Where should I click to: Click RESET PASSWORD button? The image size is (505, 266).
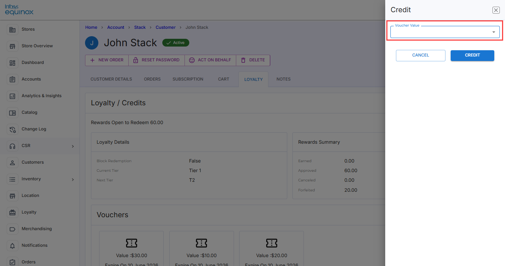(x=156, y=60)
